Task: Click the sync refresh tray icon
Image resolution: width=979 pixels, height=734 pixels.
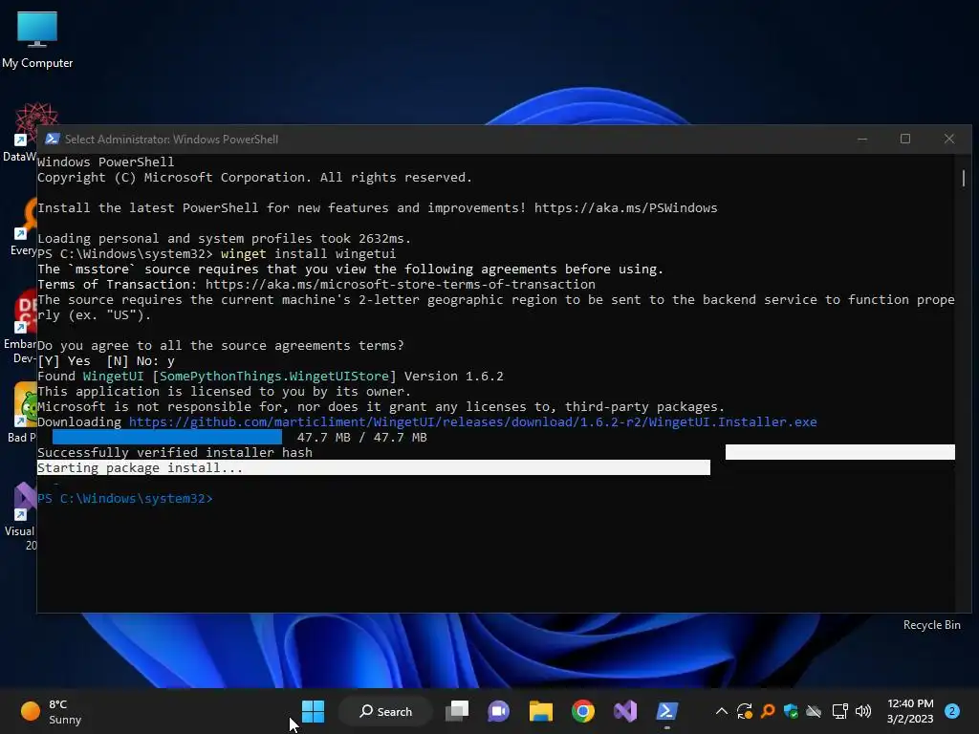Action: point(744,711)
